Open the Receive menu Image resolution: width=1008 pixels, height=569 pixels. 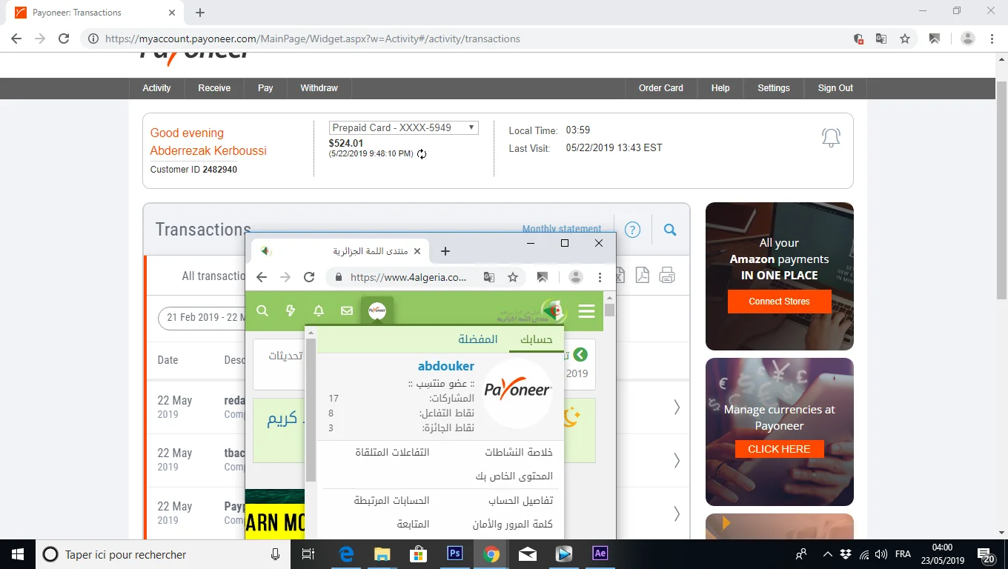click(x=214, y=88)
